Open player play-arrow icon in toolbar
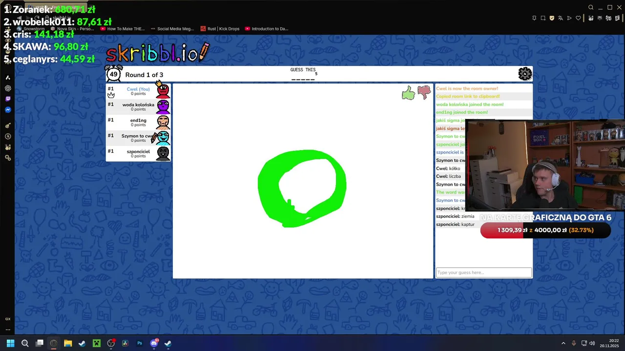The image size is (625, 351). point(569,18)
